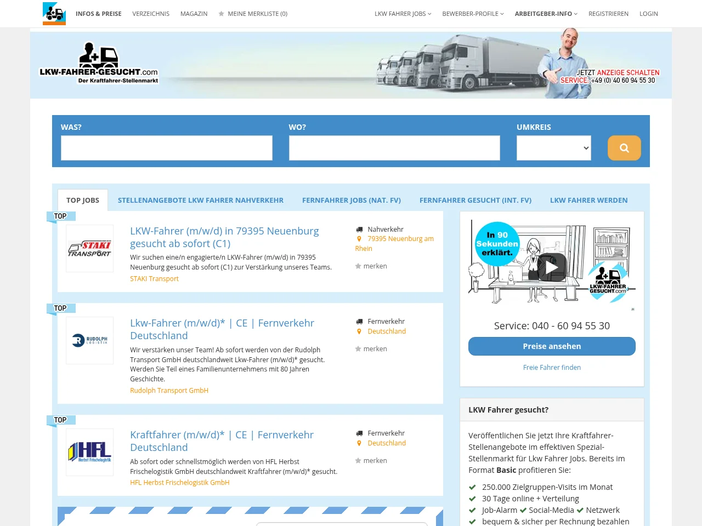Click the orange search magnifier button
This screenshot has width=702, height=526.
point(624,148)
